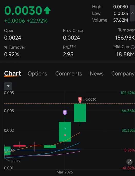The height and width of the screenshot is (176, 135).
Task: Open the News tab
Action: point(96,74)
